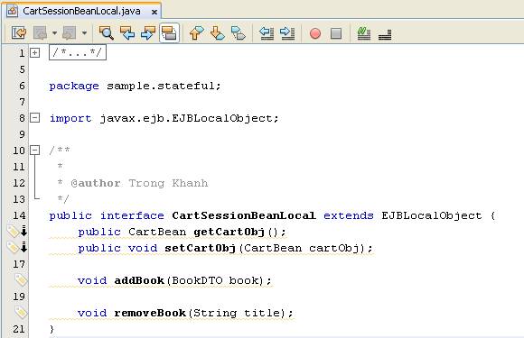Click 'Trong Khanh' author name

(x=168, y=183)
